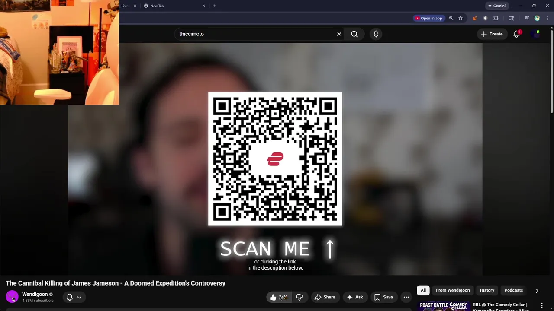This screenshot has height=311, width=554.
Task: Clear the thiccimoto search text
Action: 339,34
